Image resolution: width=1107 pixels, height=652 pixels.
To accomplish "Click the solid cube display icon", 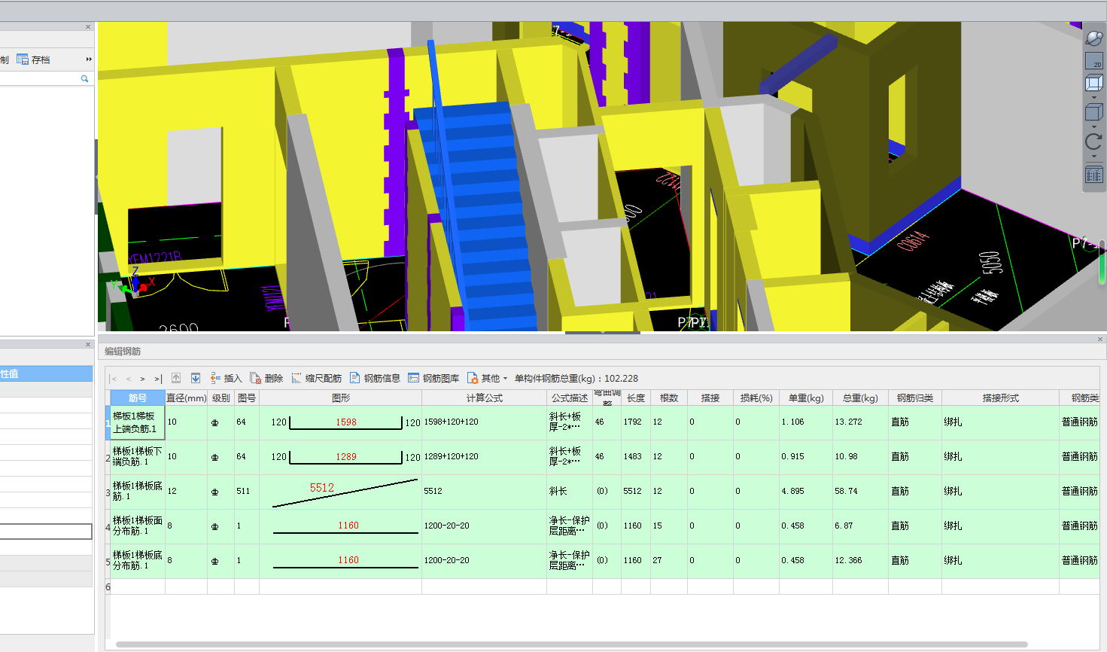I will 1094,112.
